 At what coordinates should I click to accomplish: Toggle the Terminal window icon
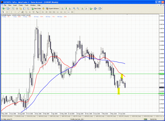click(x=24, y=9)
